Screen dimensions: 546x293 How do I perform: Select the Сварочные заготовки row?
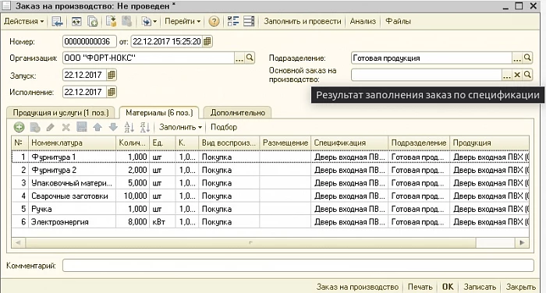(x=270, y=196)
